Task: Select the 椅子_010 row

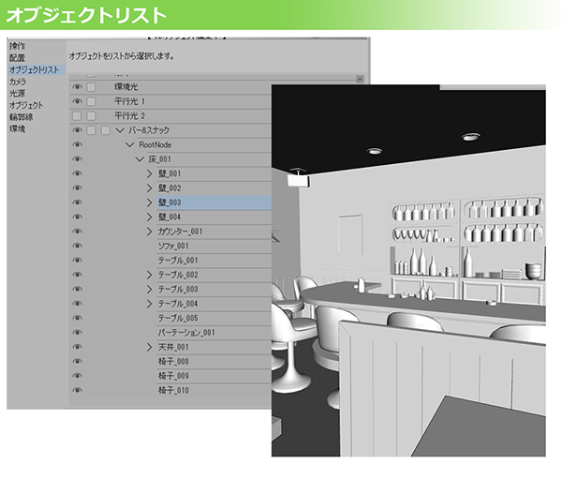Action: point(214,390)
